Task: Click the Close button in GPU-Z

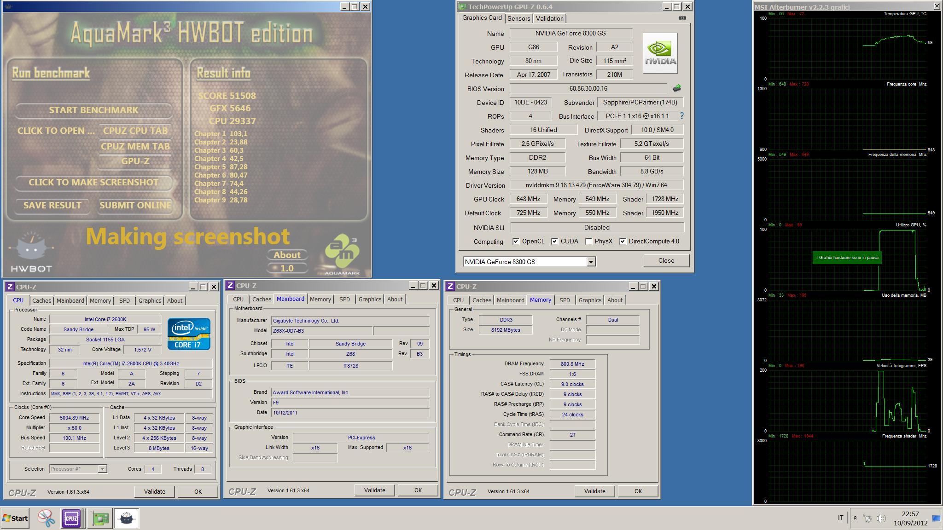Action: click(x=666, y=260)
